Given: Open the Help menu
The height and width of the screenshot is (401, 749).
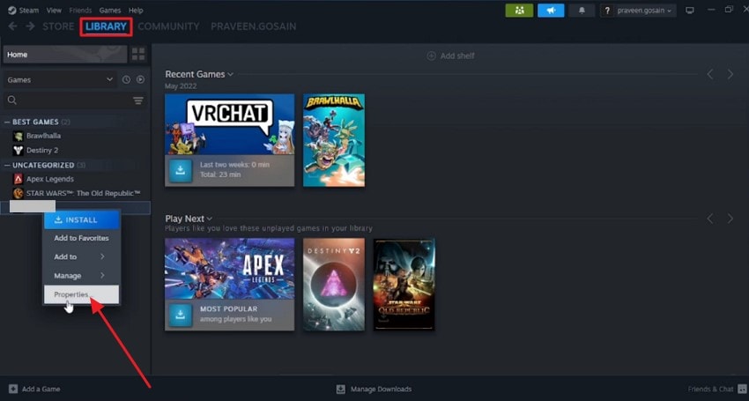Looking at the screenshot, I should point(136,10).
